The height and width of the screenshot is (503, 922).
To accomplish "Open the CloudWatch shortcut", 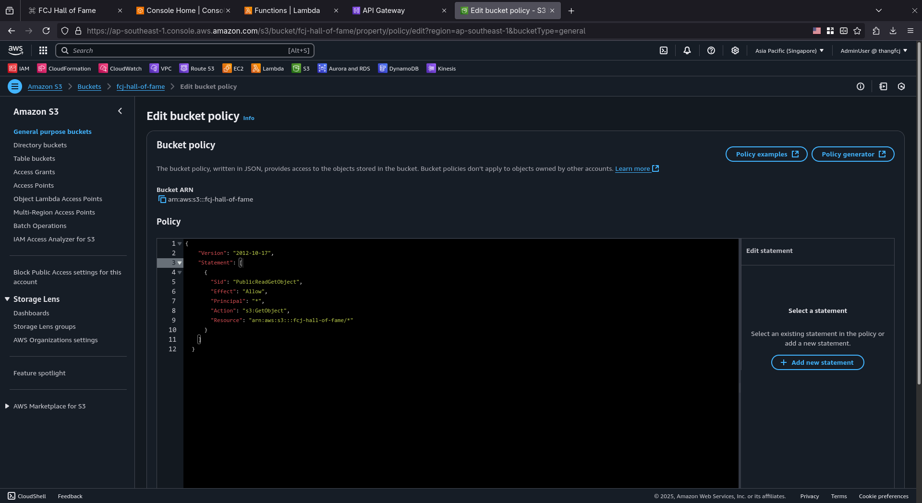I will (120, 69).
